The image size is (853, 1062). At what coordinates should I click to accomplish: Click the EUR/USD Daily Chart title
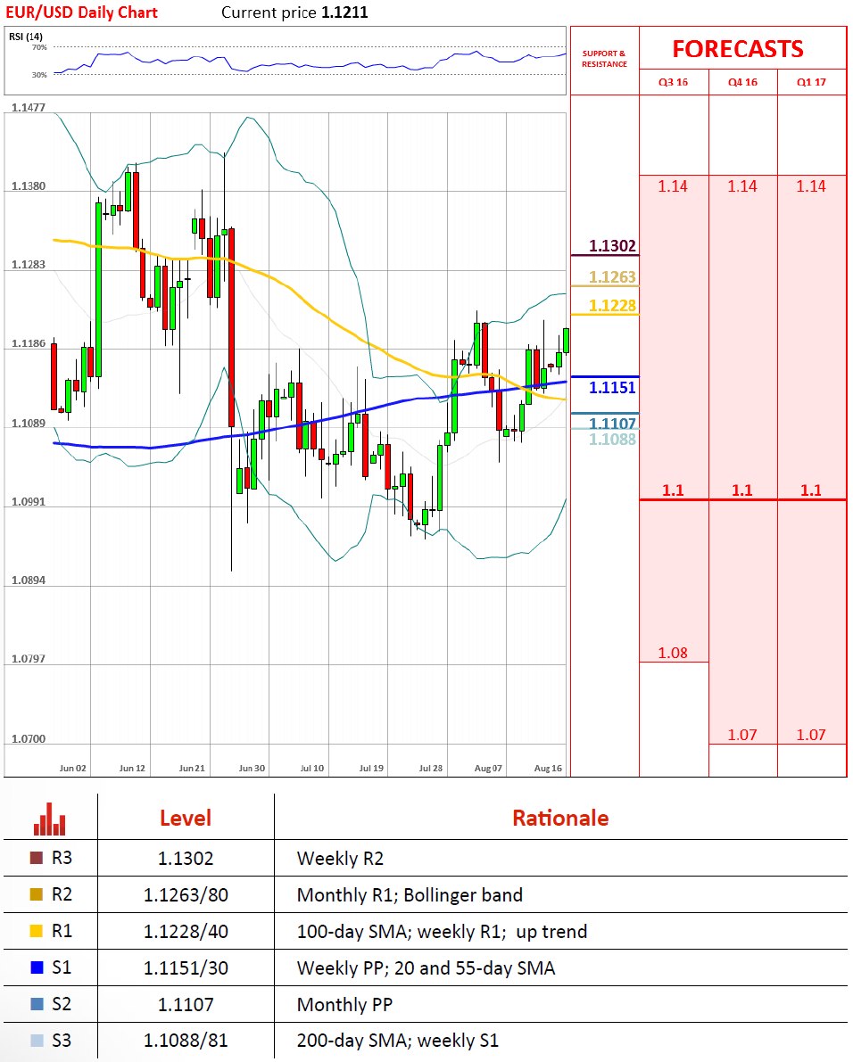click(81, 12)
